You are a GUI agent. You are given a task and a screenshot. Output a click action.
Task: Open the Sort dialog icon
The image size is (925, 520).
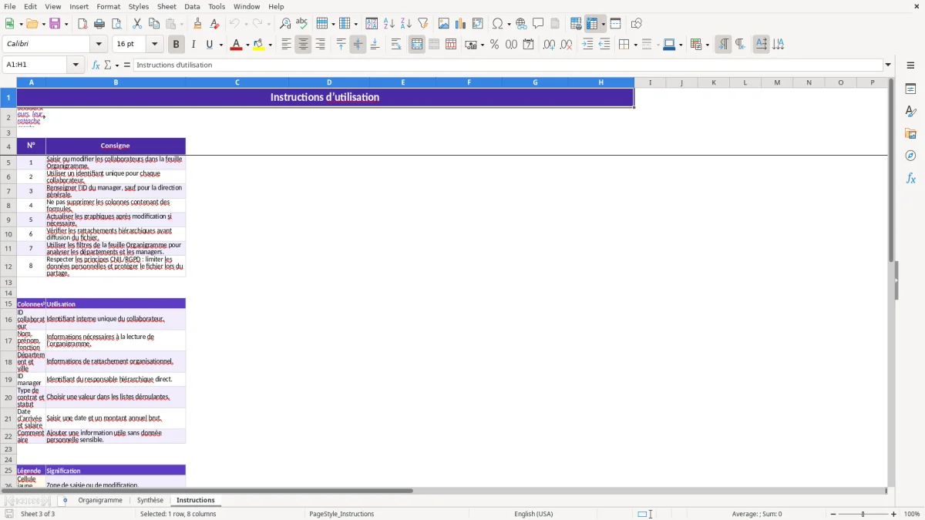point(372,24)
